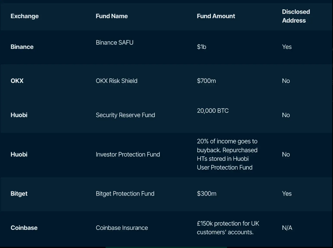Select the Security Reserve Fund cell
Image resolution: width=333 pixels, height=248 pixels.
point(125,115)
